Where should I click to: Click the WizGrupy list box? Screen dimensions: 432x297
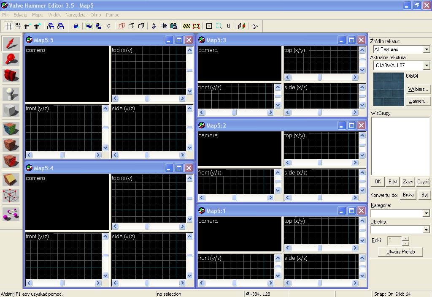[400, 146]
